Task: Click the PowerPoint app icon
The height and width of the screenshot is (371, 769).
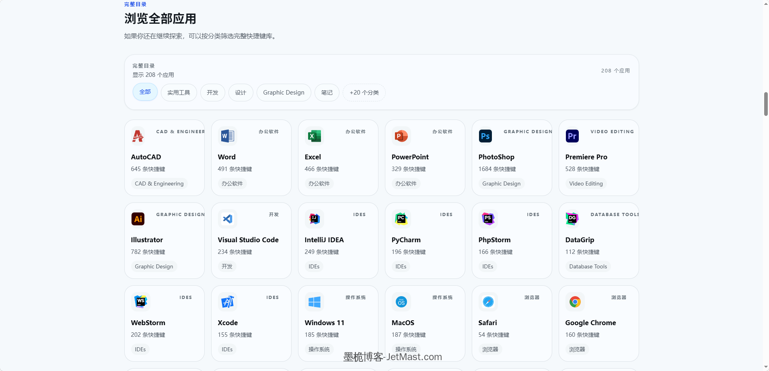Action: (401, 136)
